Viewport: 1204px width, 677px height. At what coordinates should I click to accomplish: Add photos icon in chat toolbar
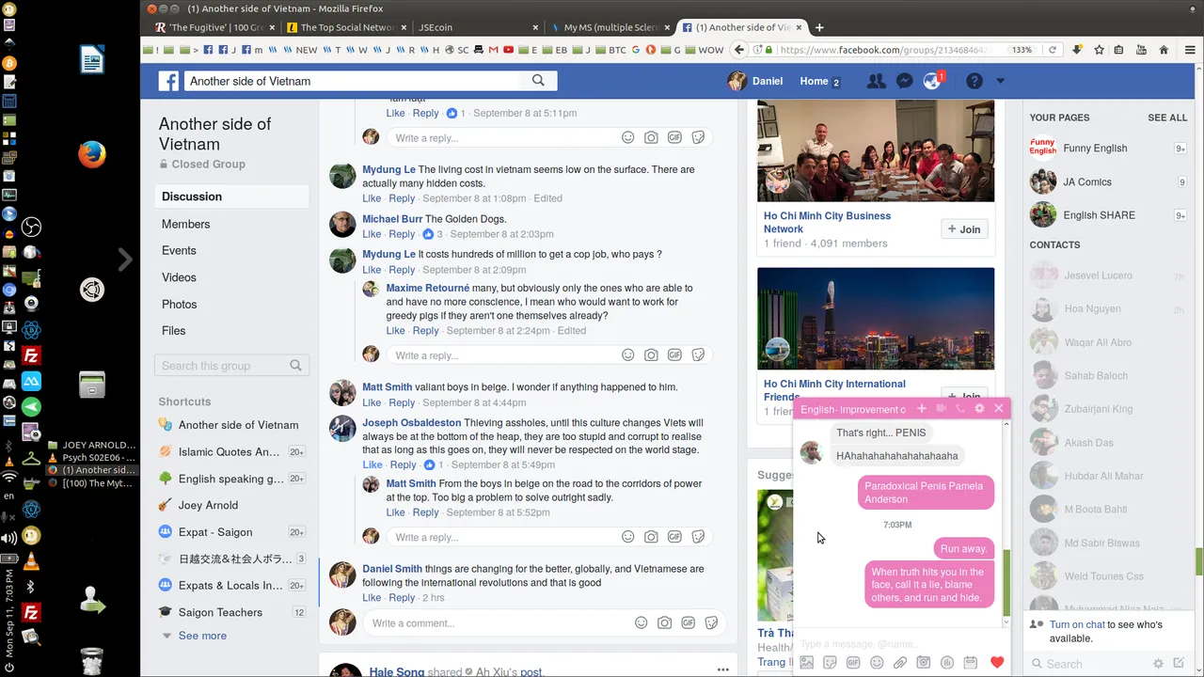(x=806, y=663)
